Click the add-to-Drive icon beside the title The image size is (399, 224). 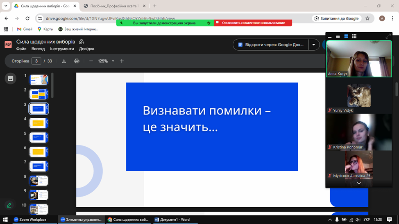point(82,42)
